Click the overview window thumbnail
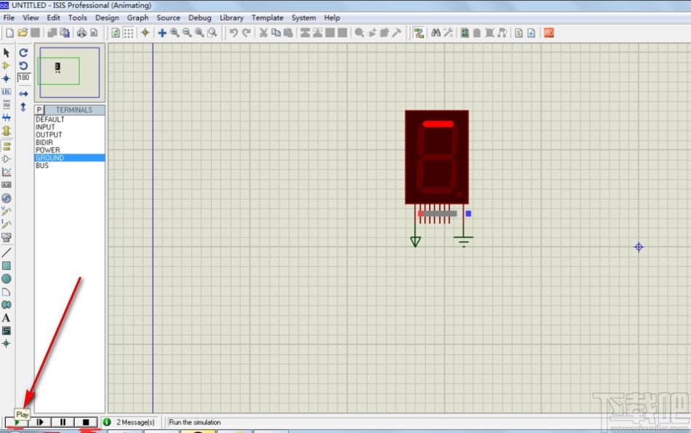Viewport: 691px width, 433px height. click(x=69, y=71)
